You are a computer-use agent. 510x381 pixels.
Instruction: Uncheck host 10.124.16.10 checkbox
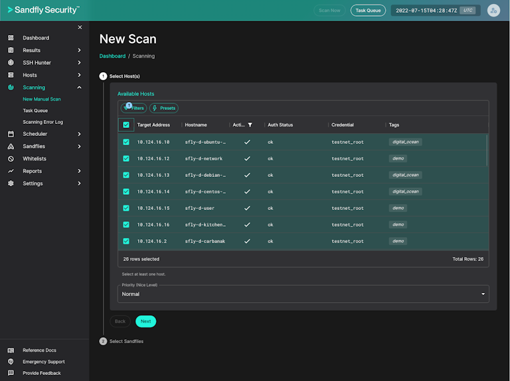(126, 142)
